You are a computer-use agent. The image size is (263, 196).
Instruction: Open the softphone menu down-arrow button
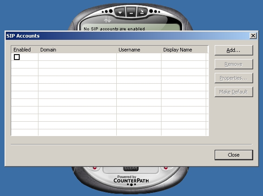pyautogui.click(x=120, y=12)
